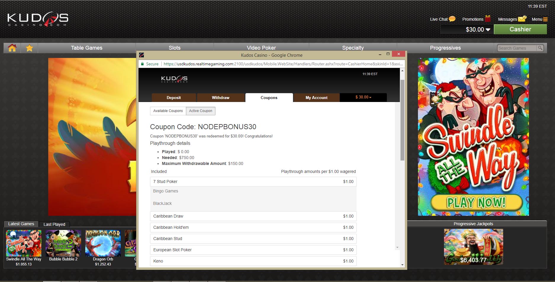555x282 pixels.
Task: Click Kudos logo inside cashier popup
Action: 174,79
